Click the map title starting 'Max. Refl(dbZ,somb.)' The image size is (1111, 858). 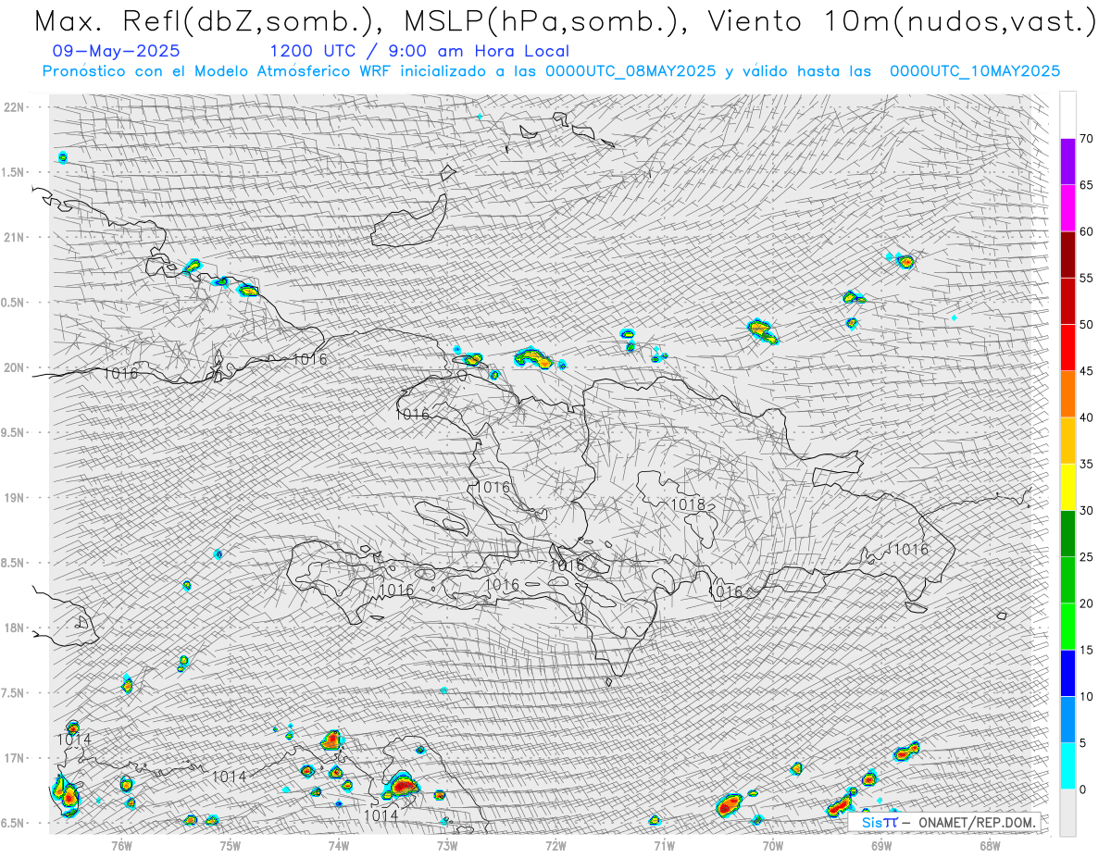[565, 22]
